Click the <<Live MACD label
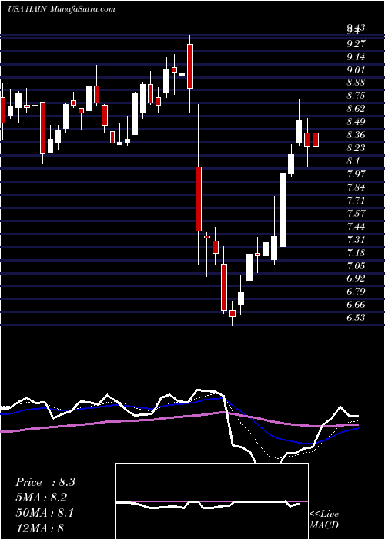This screenshot has height=540, width=385. 324,520
